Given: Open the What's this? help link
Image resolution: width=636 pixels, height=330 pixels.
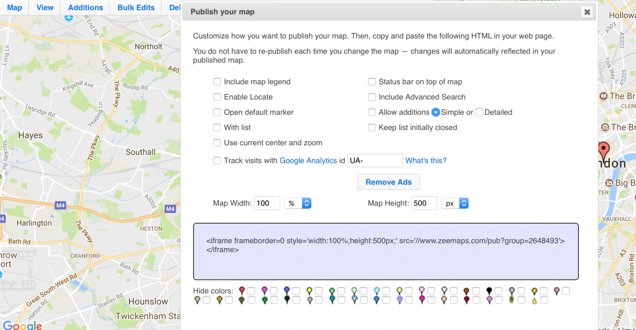Looking at the screenshot, I should (x=426, y=160).
